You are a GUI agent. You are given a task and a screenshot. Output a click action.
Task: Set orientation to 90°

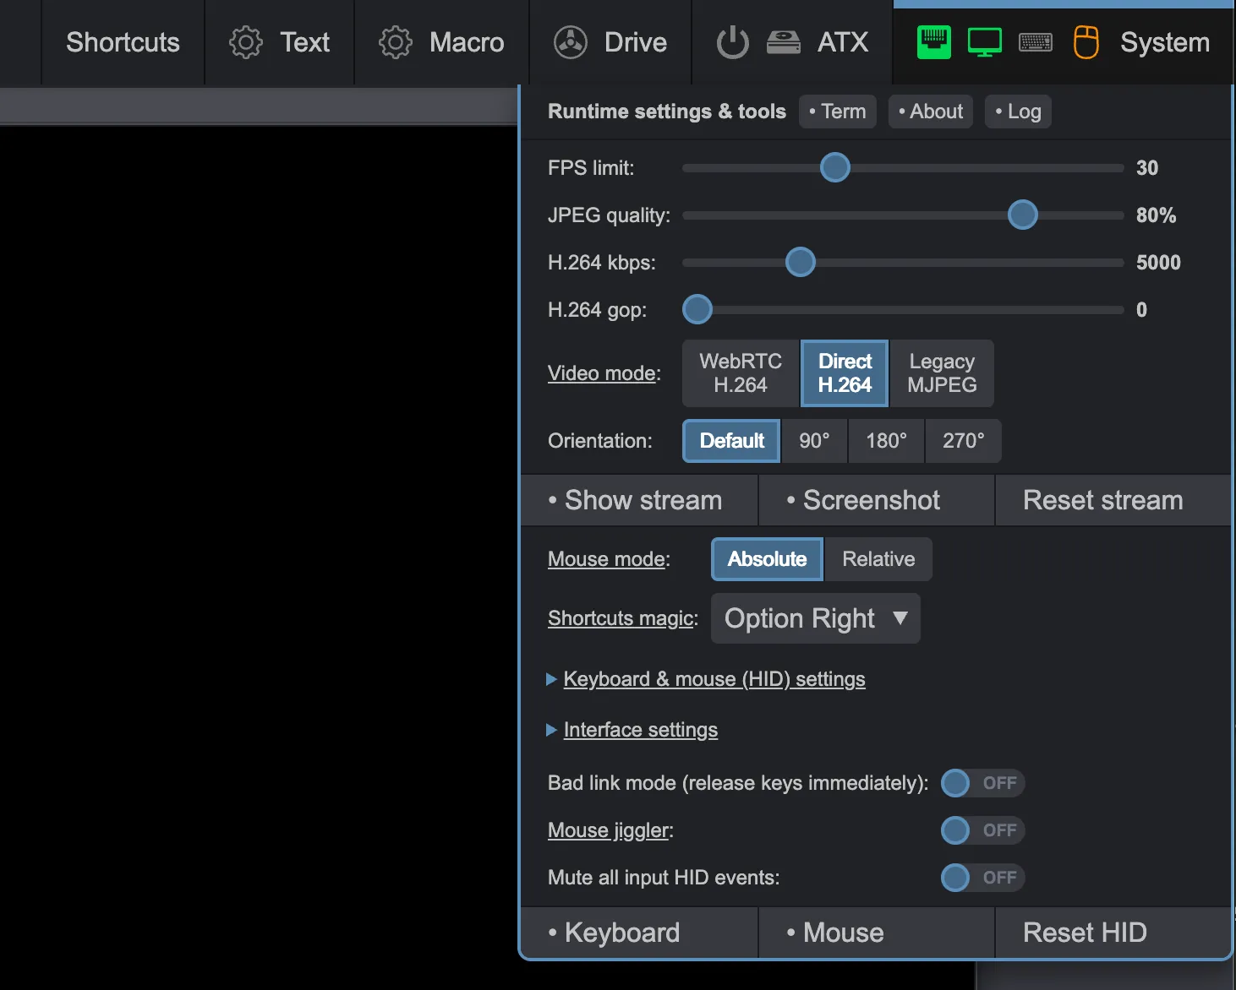click(x=814, y=441)
